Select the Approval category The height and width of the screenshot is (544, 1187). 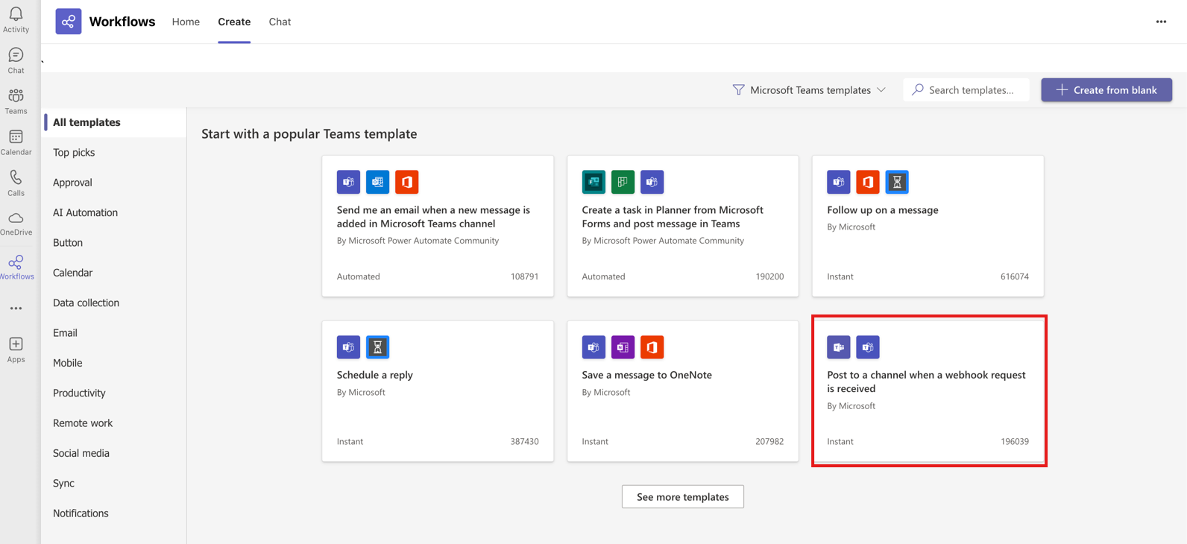coord(72,183)
